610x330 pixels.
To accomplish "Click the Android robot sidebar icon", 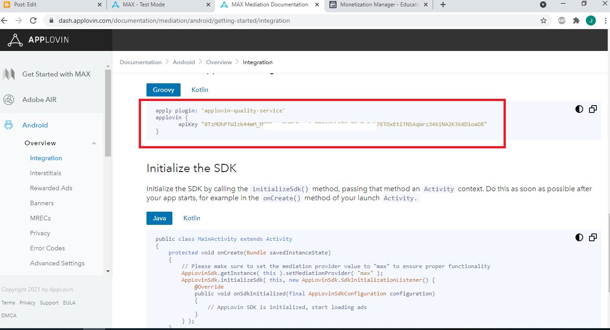I will [x=9, y=125].
